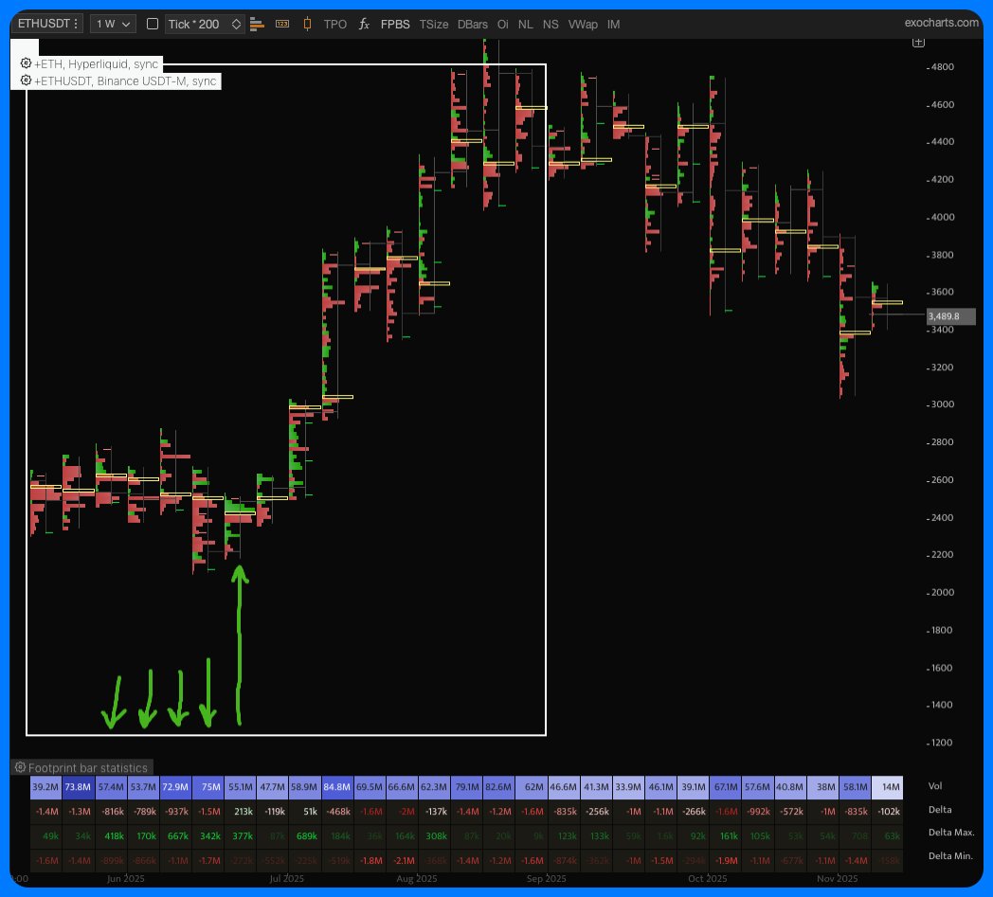
Task: Open the TPO chart mode
Action: (335, 24)
